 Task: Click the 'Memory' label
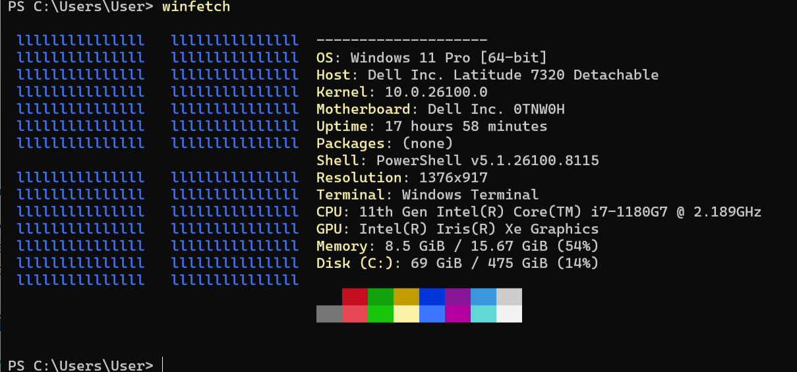coord(342,246)
